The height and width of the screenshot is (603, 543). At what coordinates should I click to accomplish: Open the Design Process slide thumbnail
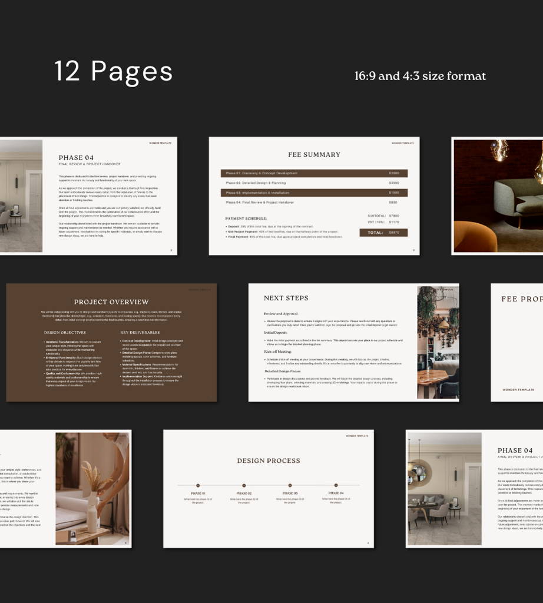[x=269, y=489]
